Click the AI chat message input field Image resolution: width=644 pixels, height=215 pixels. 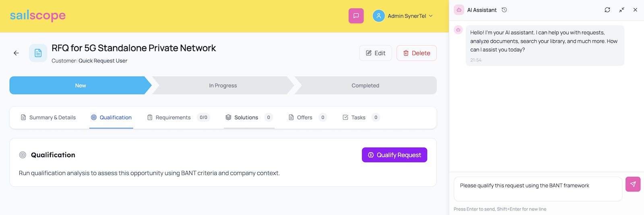[538, 189]
